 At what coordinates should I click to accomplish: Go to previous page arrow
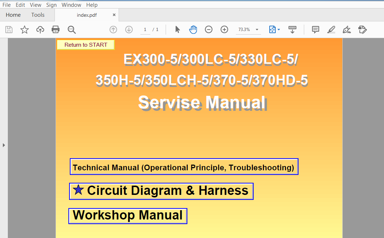coord(113,30)
